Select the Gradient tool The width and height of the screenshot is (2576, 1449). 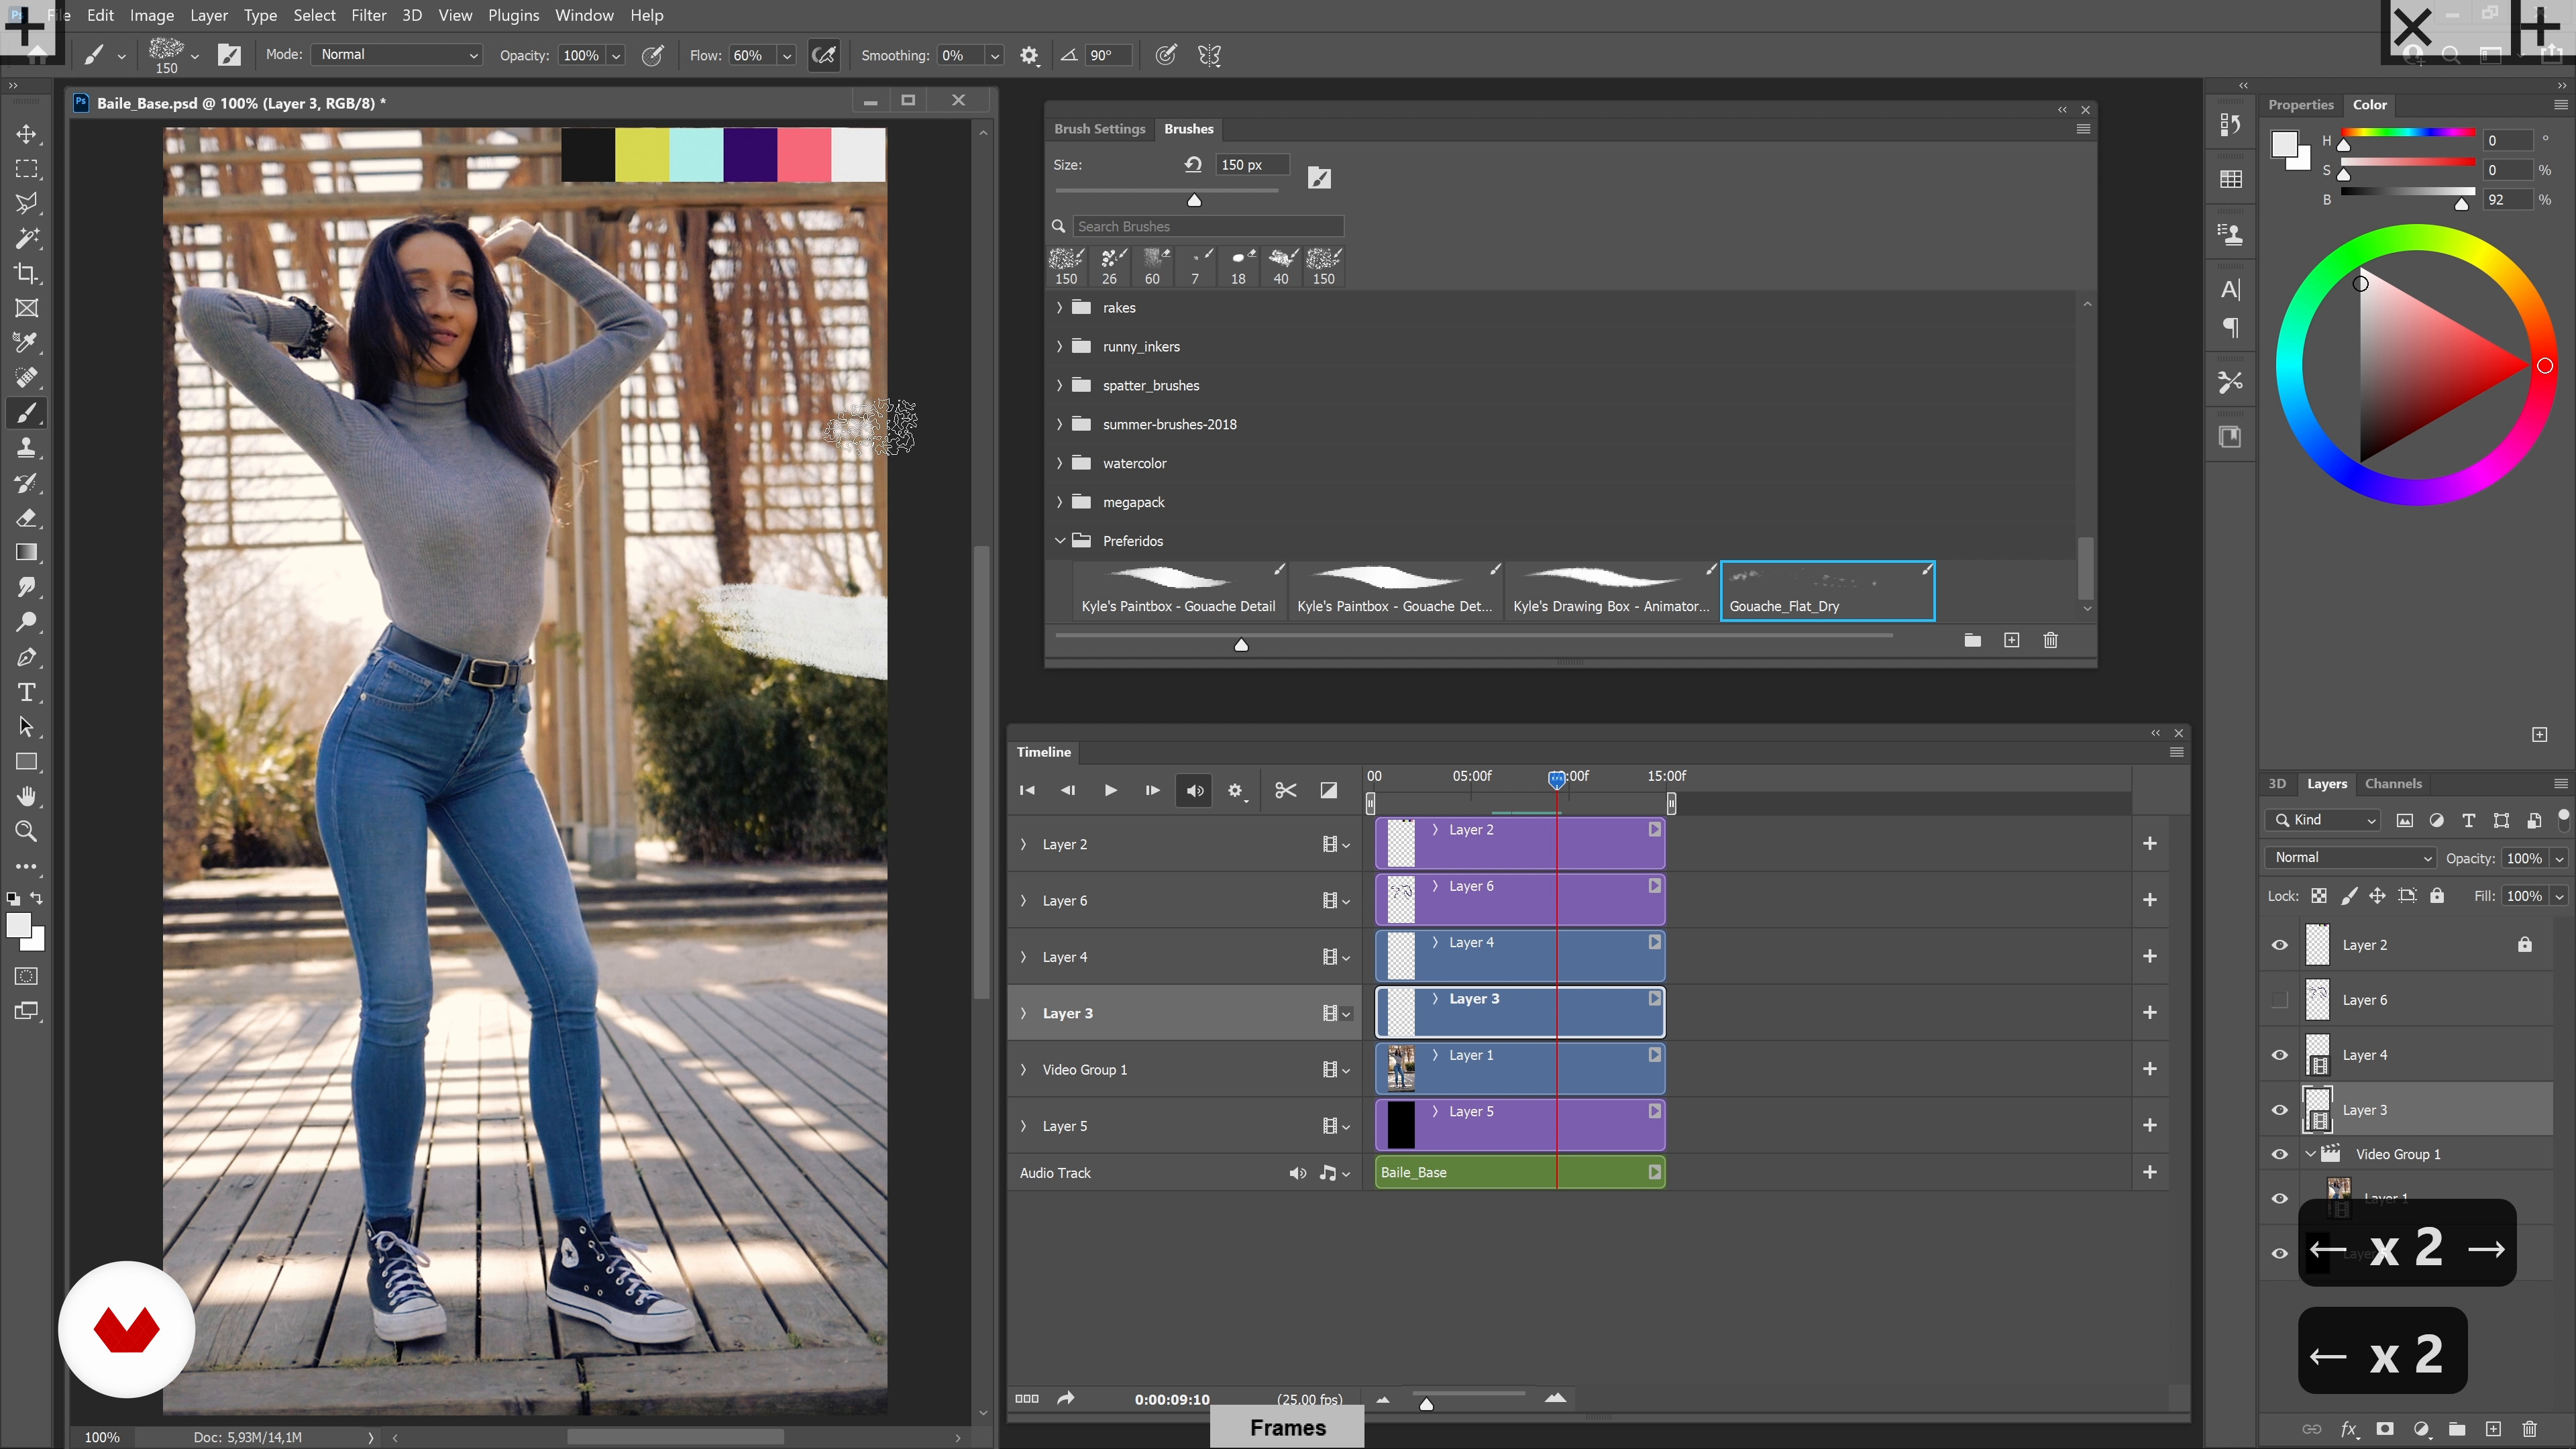(x=27, y=553)
